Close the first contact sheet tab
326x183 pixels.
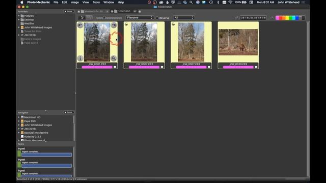[79, 11]
